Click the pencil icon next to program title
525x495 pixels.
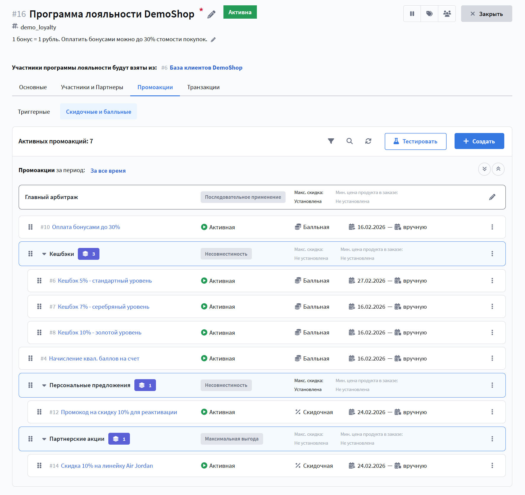(x=211, y=14)
